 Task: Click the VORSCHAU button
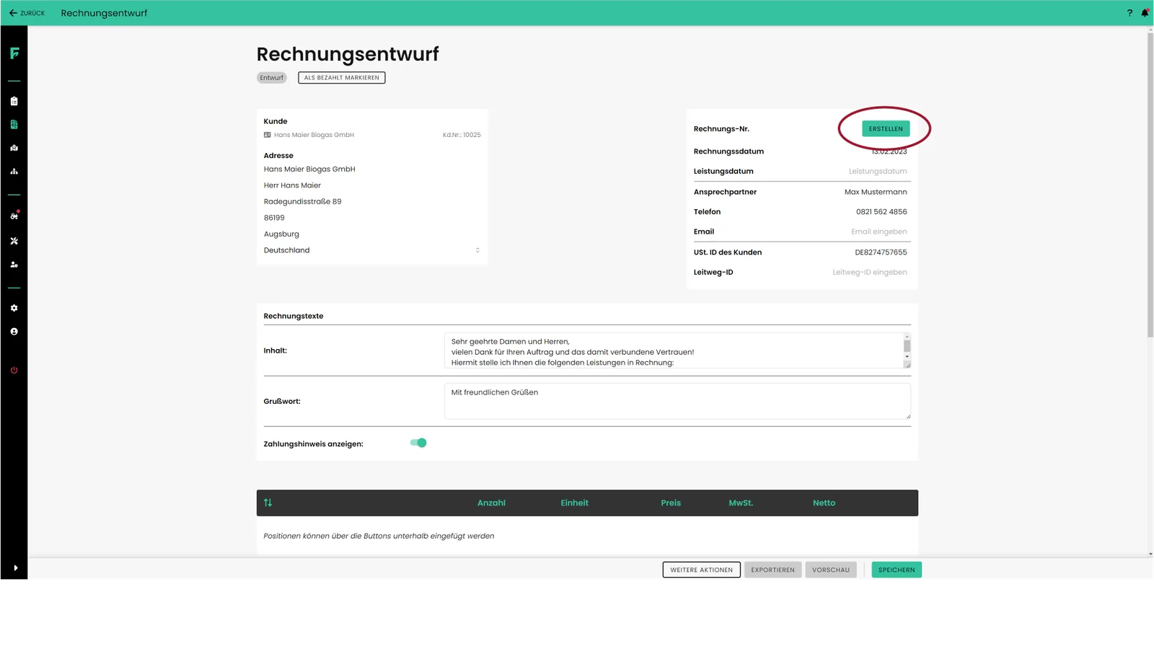[831, 570]
